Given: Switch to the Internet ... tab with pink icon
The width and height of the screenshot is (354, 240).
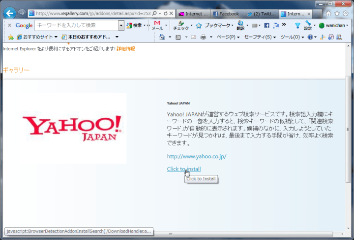Looking at the screenshot, I should [193, 14].
